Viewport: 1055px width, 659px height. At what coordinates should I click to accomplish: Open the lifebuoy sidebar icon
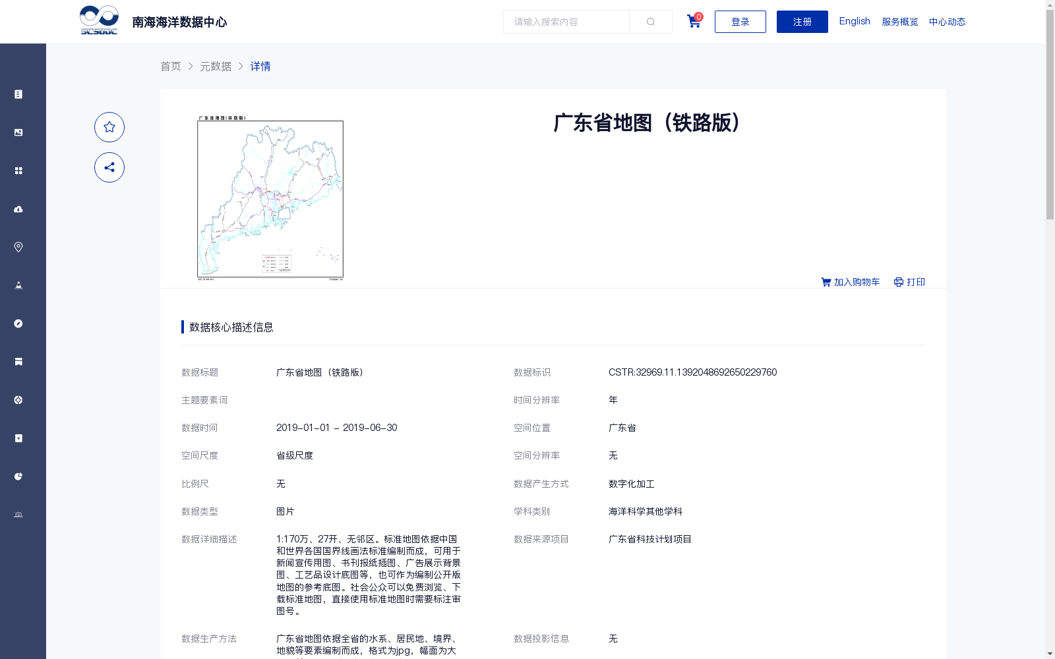[x=18, y=400]
